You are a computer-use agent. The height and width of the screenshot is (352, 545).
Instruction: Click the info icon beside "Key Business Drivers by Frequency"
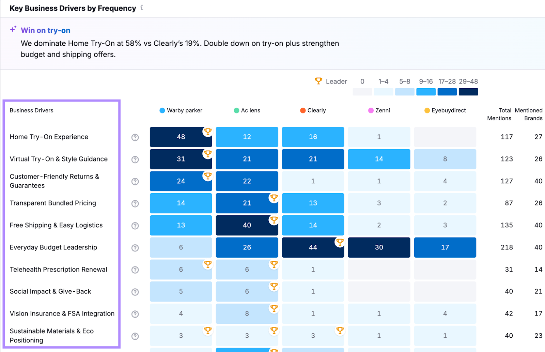tap(141, 8)
